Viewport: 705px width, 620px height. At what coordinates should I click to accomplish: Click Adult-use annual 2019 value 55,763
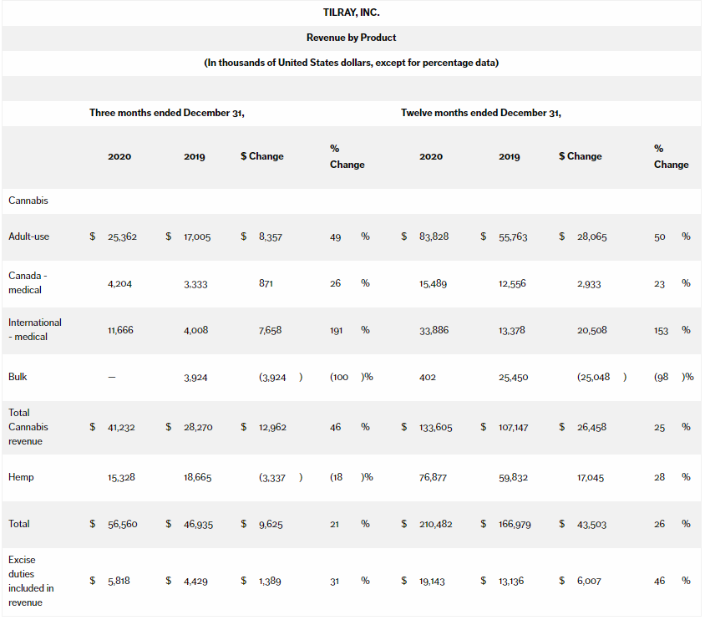pos(513,237)
